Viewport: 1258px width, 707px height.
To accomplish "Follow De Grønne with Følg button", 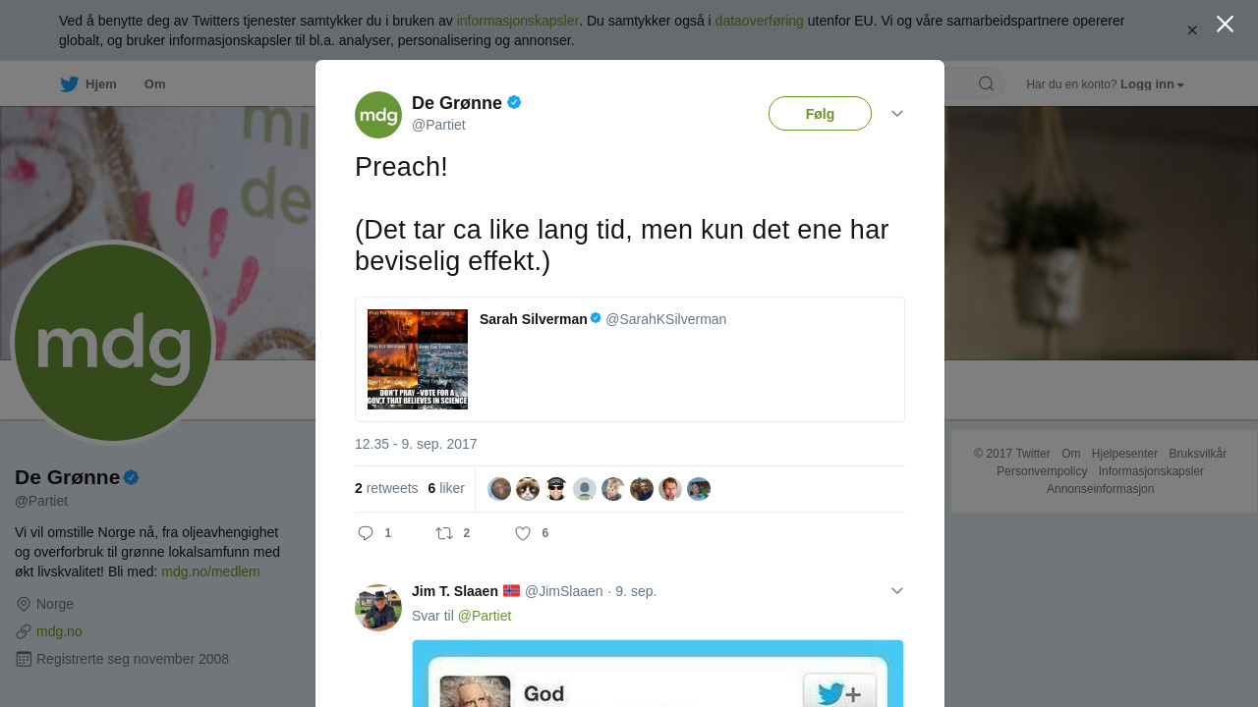I will click(820, 114).
